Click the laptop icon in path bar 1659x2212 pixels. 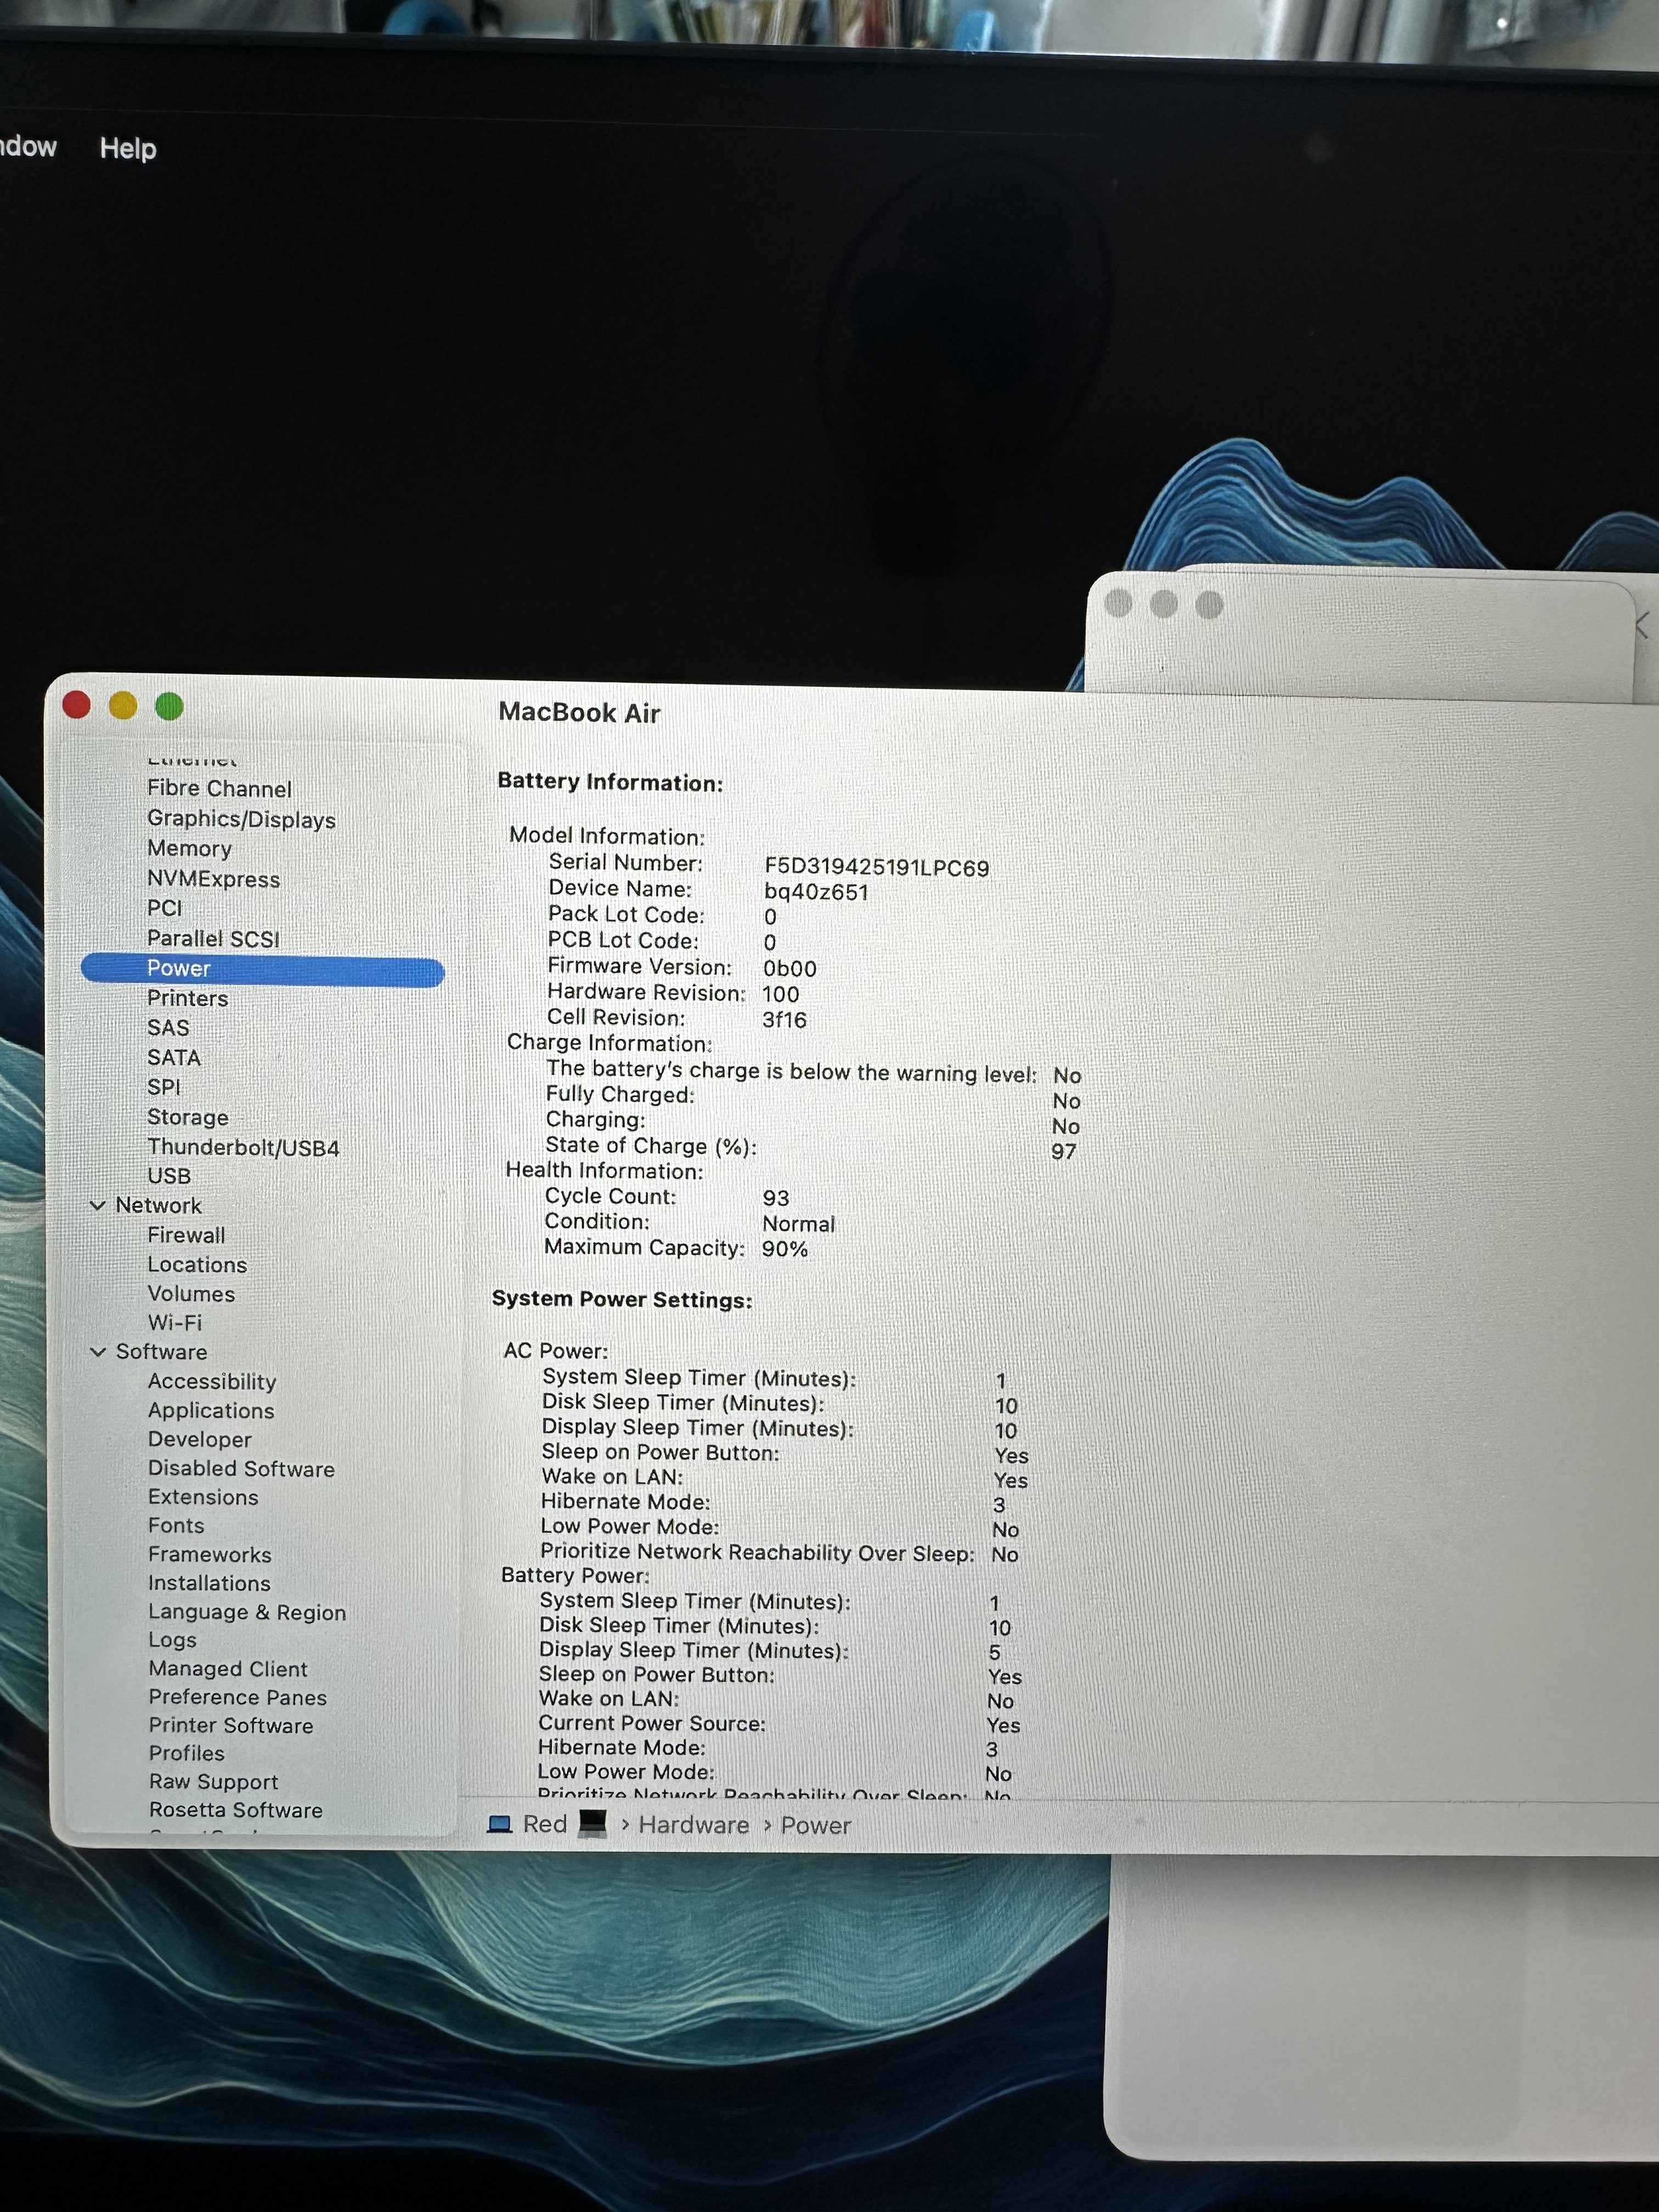coord(499,1824)
